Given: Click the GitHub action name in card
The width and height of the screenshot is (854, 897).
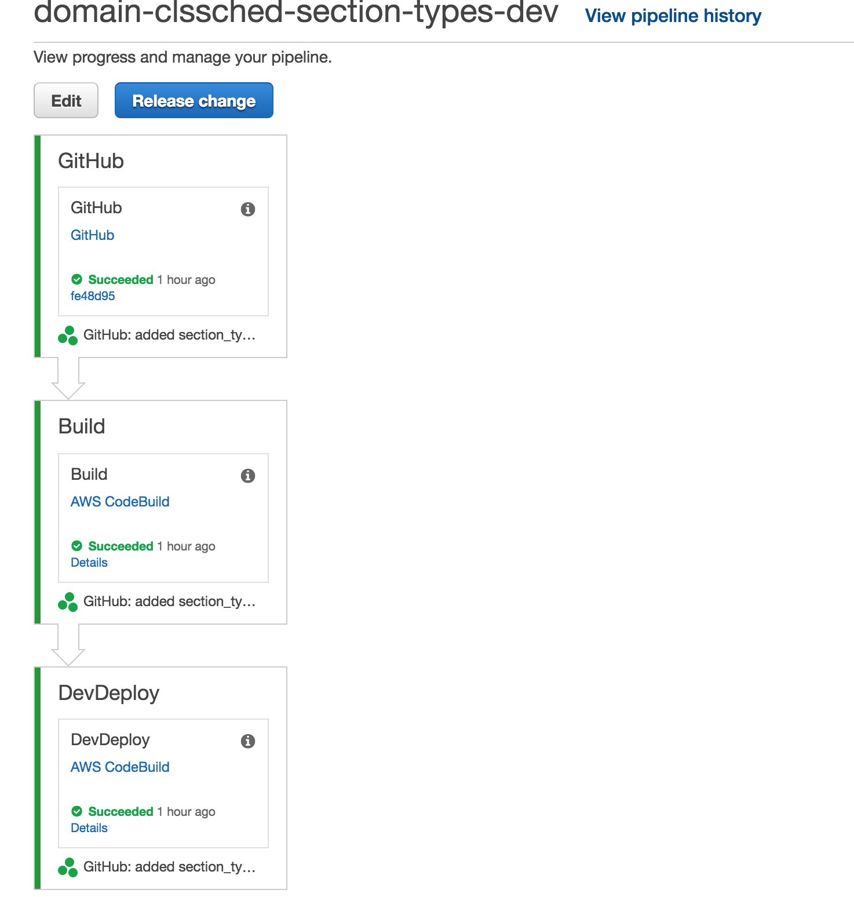Looking at the screenshot, I should pos(96,208).
